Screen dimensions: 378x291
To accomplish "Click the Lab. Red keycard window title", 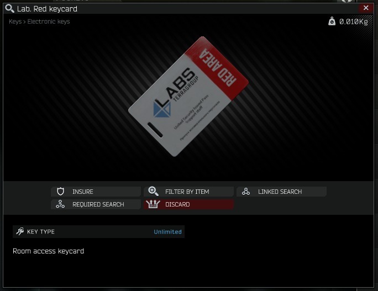I will (48, 9).
